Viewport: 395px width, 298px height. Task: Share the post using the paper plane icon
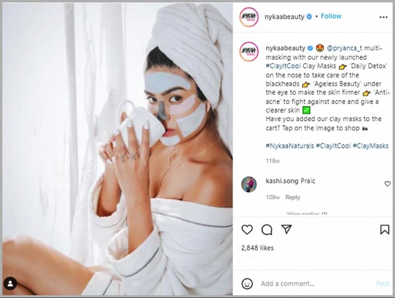(x=286, y=229)
